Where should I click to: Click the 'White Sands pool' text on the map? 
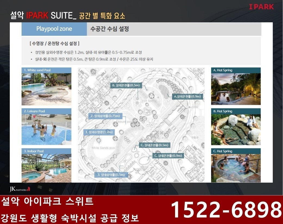103,148
